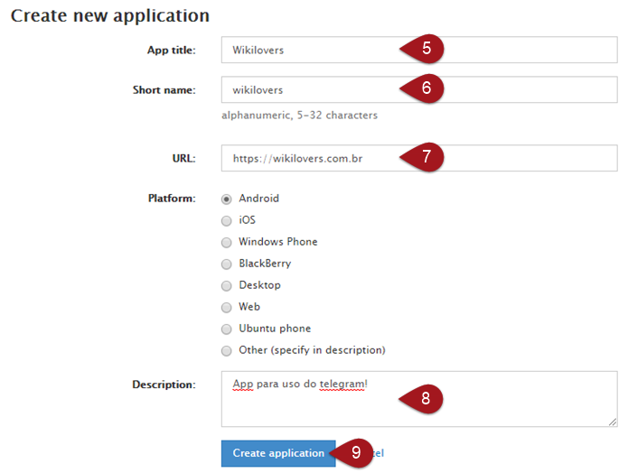The height and width of the screenshot is (473, 628).
Task: Select the Ubuntu phone radio button
Action: 227,329
